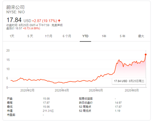Click the 52 周高点 value 17.87
The image size is (152, 121).
118,107
